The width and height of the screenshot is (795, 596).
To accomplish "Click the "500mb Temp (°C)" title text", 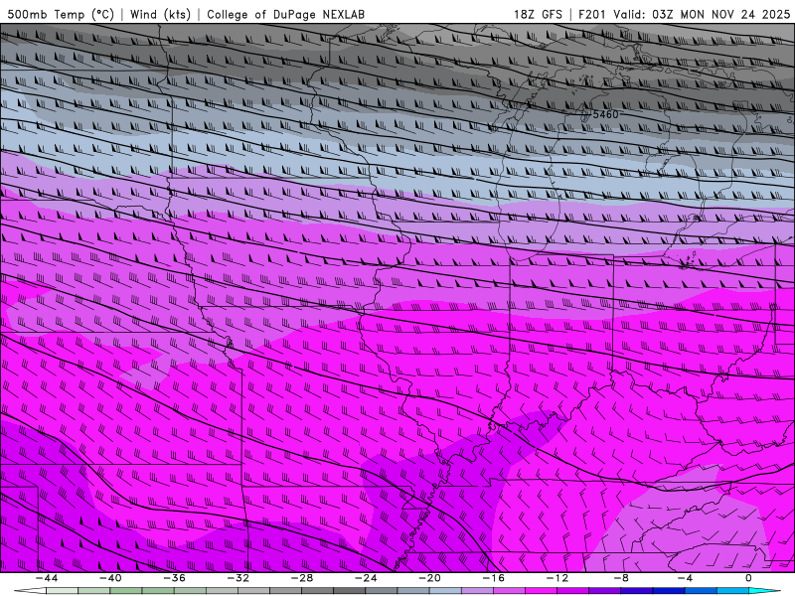I will (61, 14).
